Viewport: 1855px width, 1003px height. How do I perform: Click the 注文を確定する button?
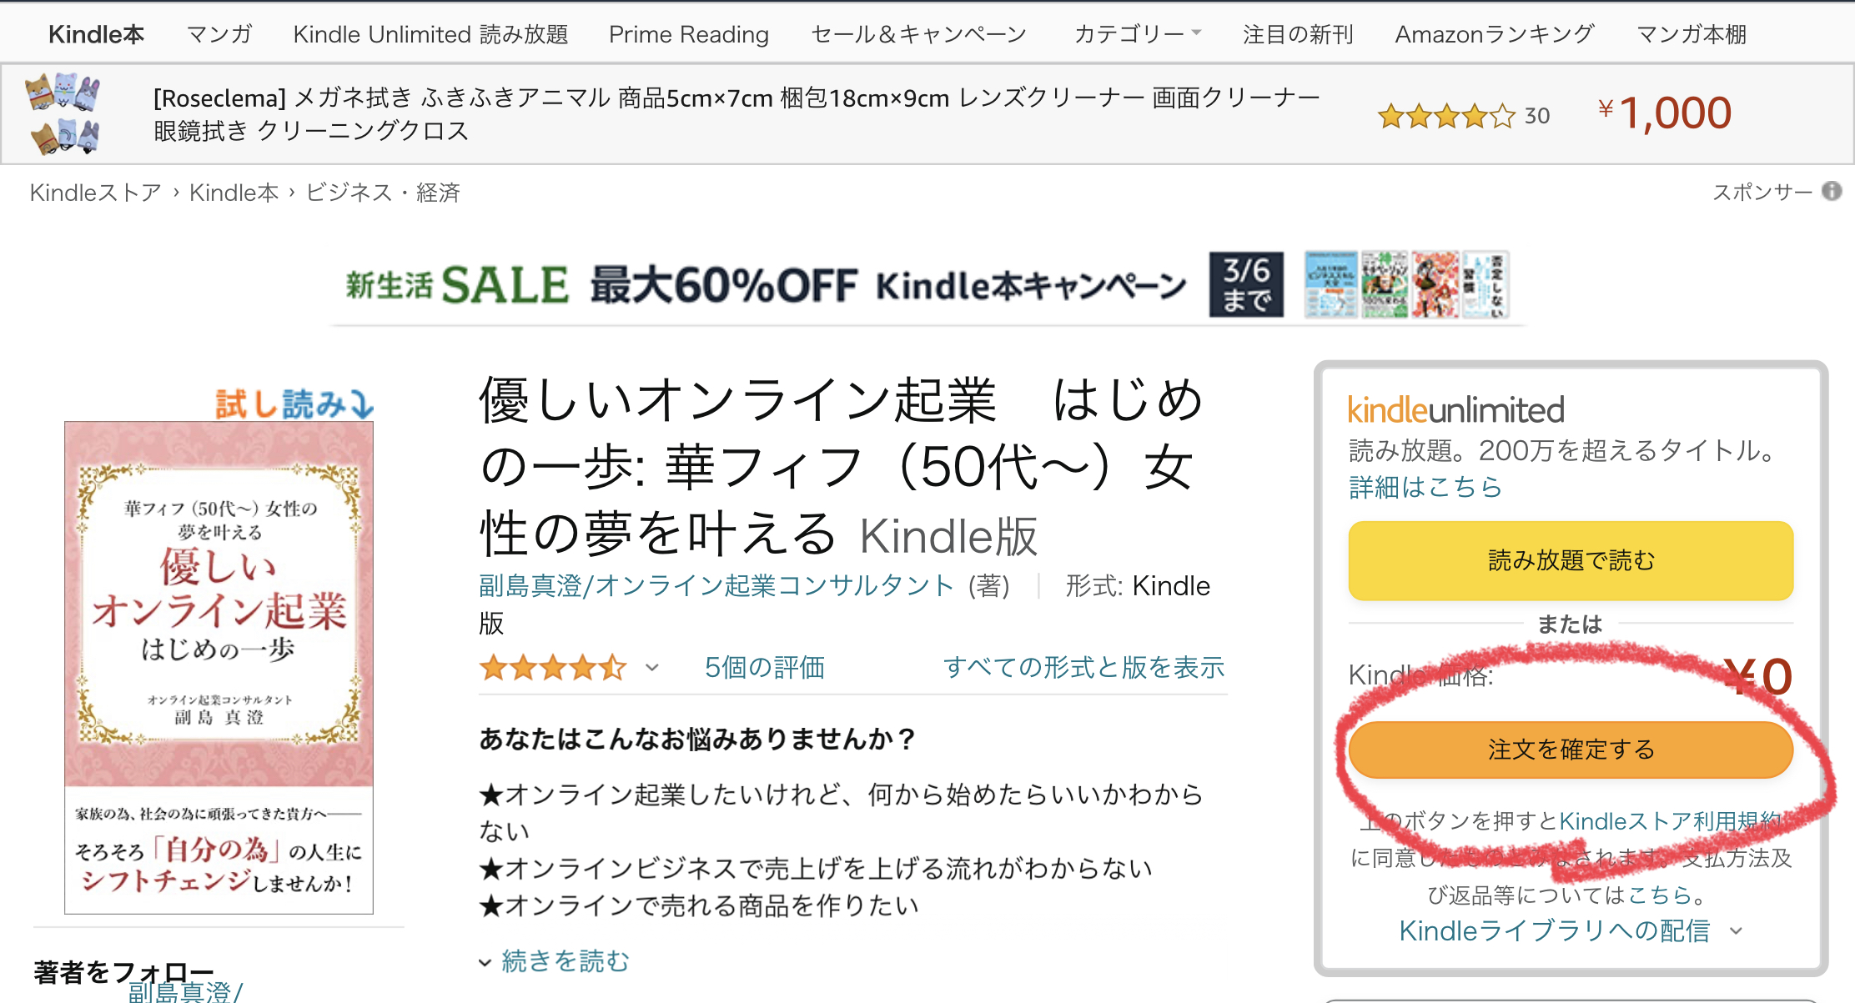point(1571,750)
